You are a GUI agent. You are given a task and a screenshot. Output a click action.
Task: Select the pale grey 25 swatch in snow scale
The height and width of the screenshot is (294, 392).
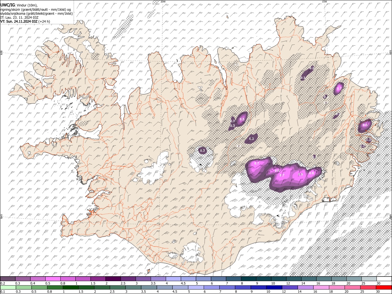tap(369, 279)
